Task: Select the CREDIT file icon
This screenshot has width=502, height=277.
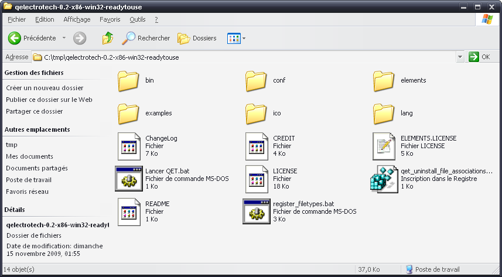Action: (x=257, y=146)
